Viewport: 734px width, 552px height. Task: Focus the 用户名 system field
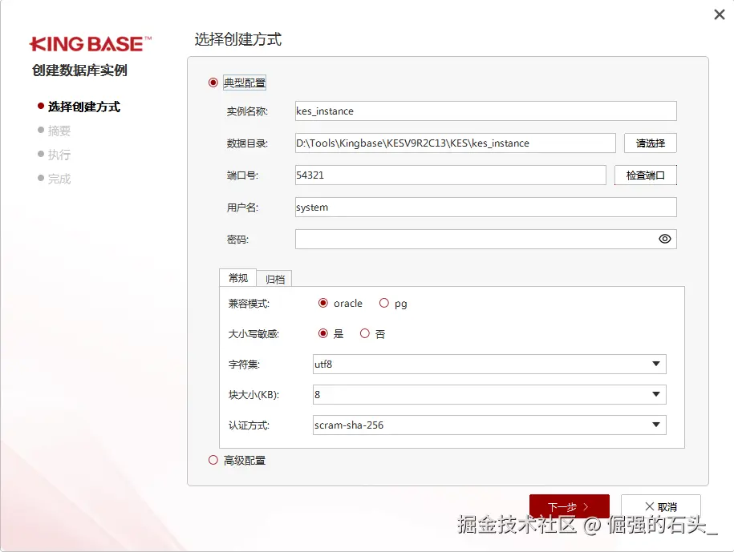485,207
